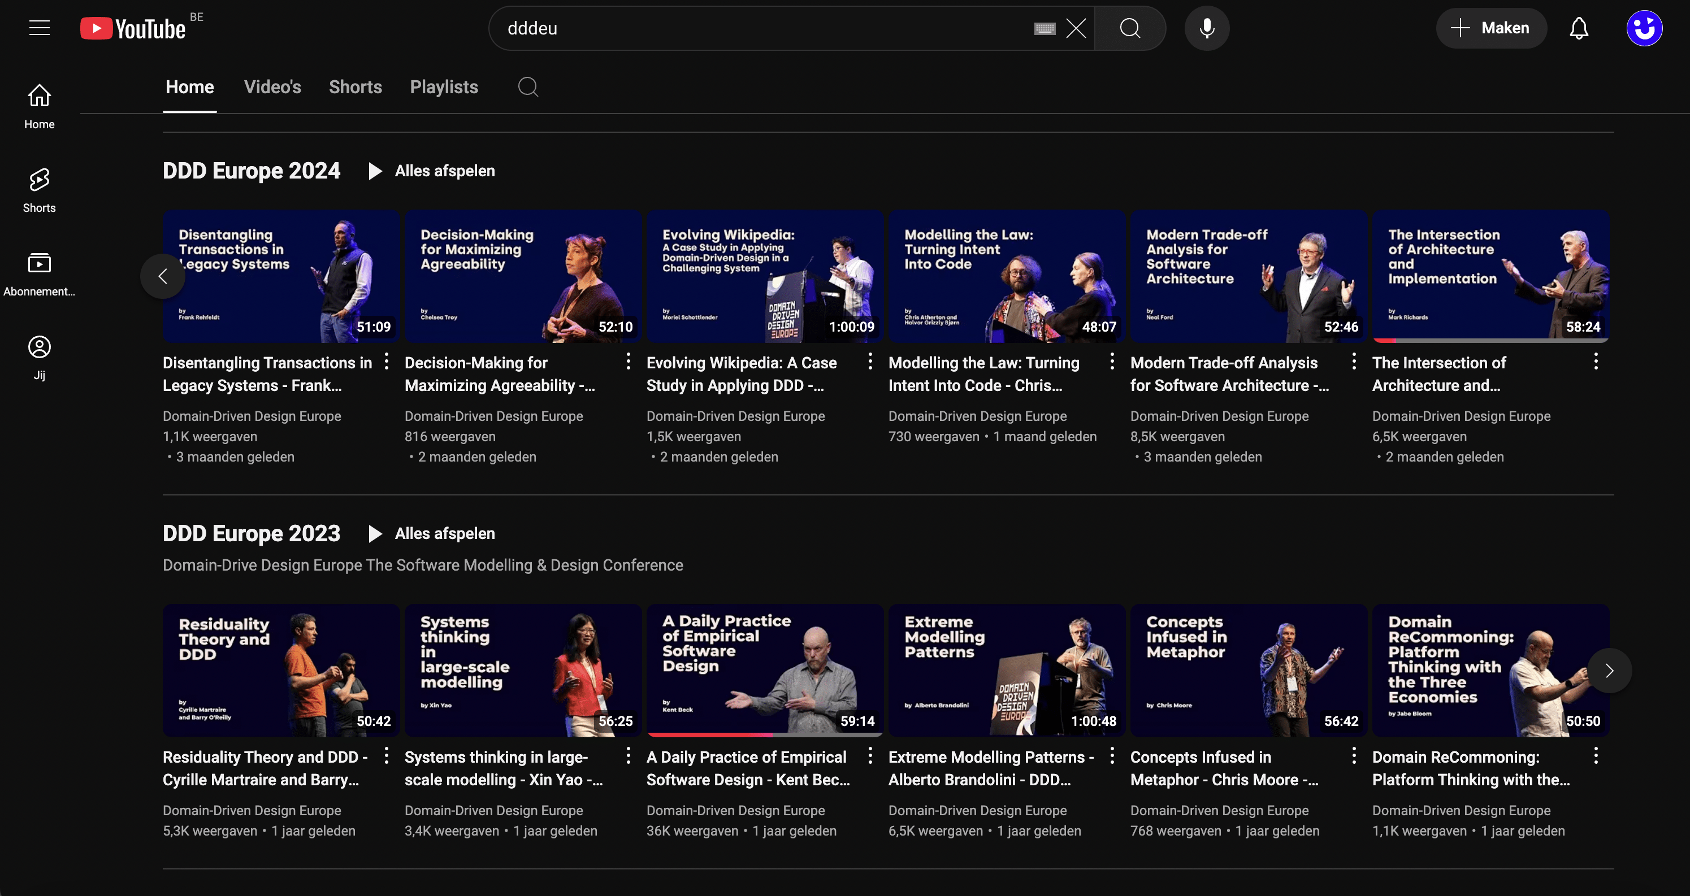
Task: Clear the search box text
Action: 1076,28
